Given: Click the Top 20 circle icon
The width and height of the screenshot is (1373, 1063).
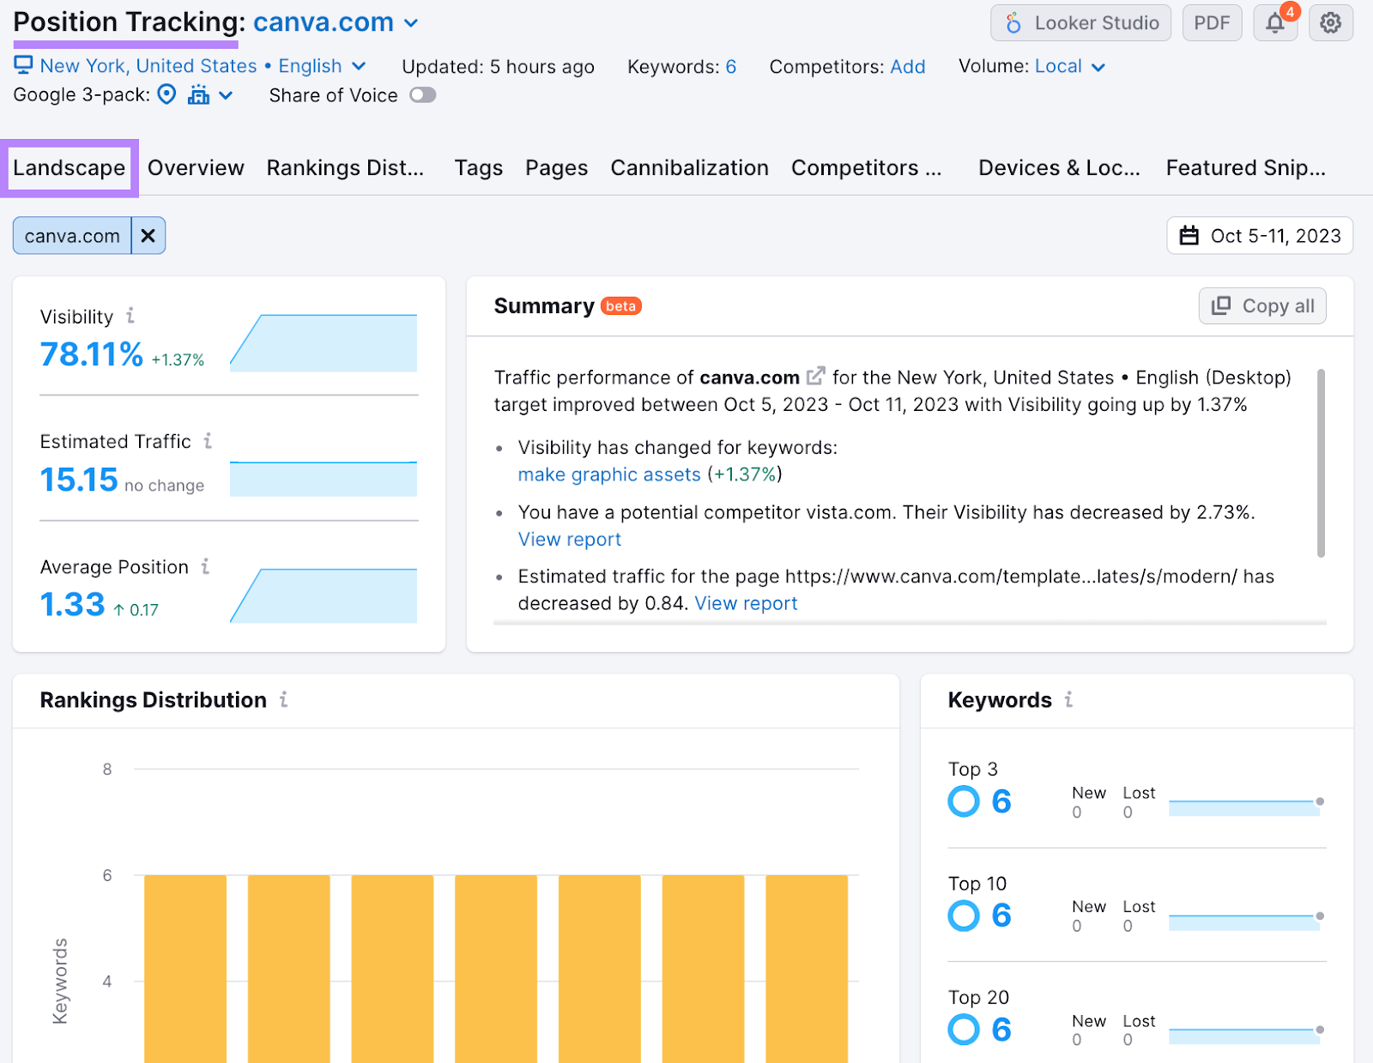Looking at the screenshot, I should pos(964,1030).
